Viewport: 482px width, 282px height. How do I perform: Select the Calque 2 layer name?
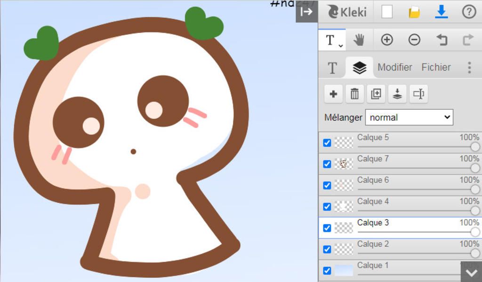[373, 244]
